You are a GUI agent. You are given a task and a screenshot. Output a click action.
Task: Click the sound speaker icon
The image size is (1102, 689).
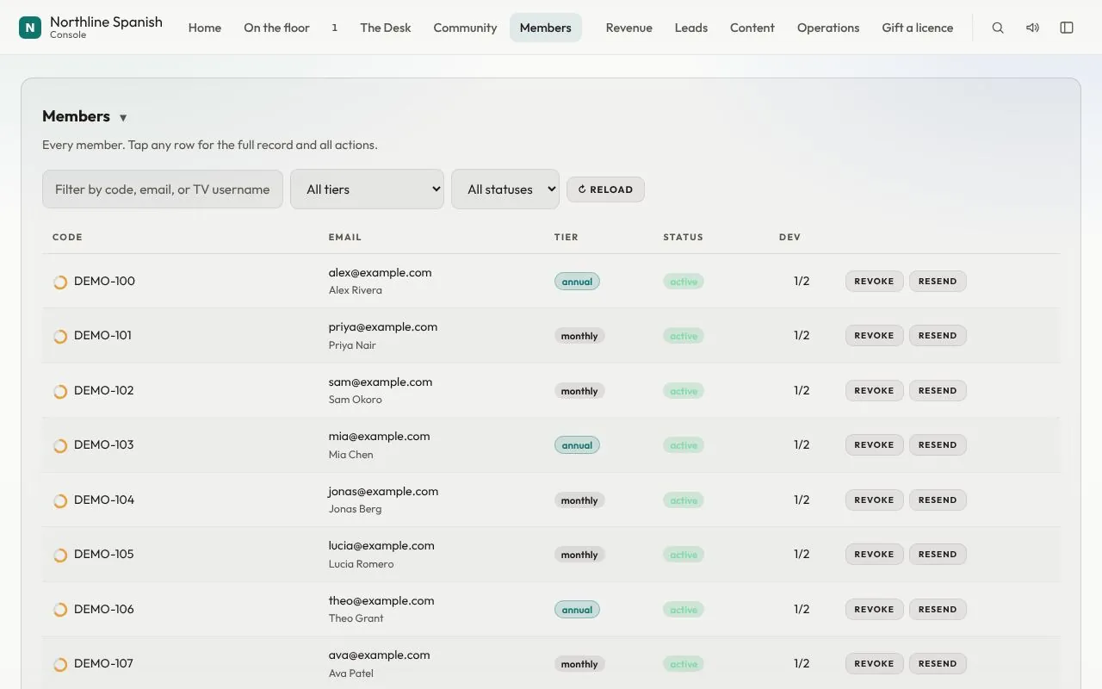pyautogui.click(x=1032, y=28)
